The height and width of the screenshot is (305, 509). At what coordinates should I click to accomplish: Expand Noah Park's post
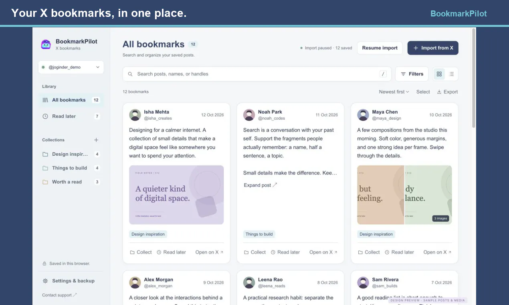tap(261, 185)
